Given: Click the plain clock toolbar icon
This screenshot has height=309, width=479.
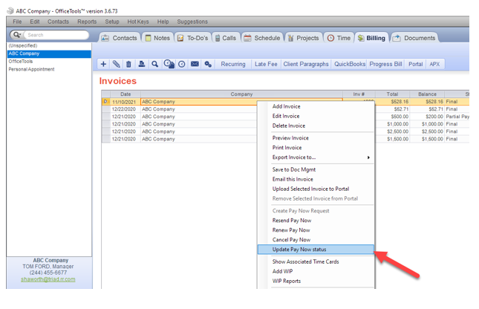Looking at the screenshot, I should (x=182, y=64).
